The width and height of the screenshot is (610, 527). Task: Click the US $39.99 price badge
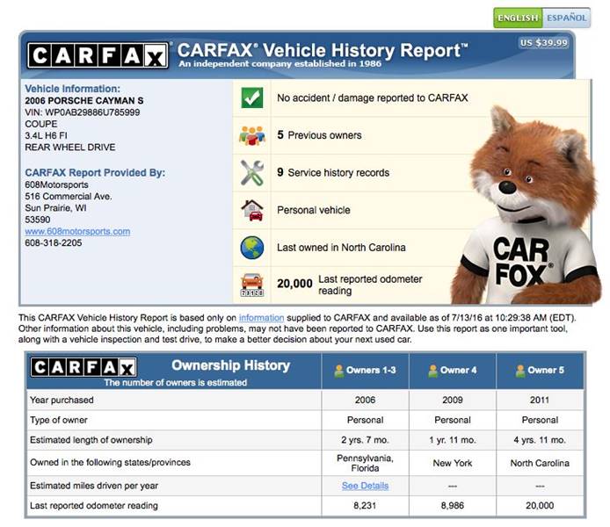543,43
